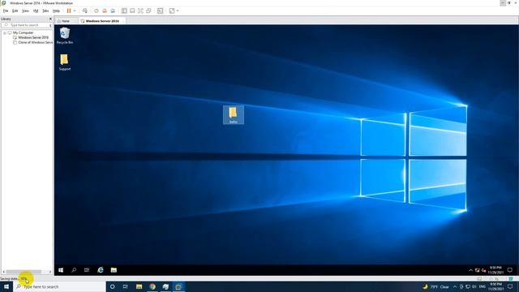This screenshot has height=292, width=519.
Task: Click the host tray volume icon
Action: click(x=474, y=286)
